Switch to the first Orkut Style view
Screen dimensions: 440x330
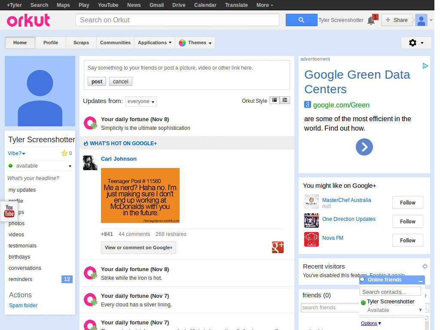[275, 100]
